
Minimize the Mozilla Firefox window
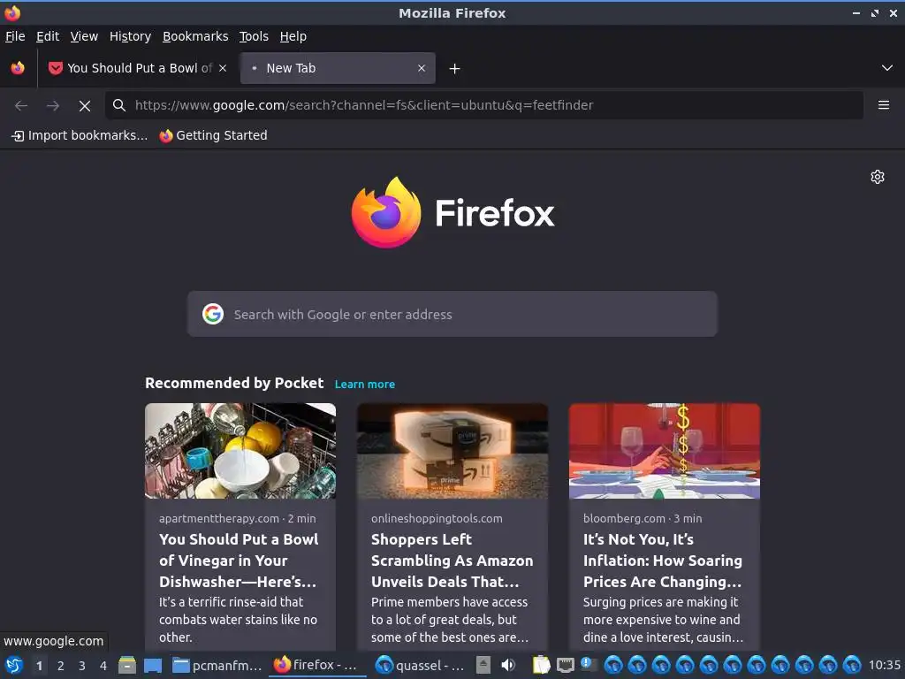(x=856, y=12)
